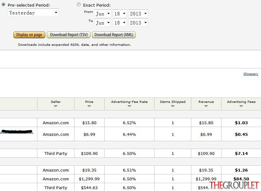
Task: Select Amazon.com seller in the $1,299.99 row
Action: point(56,179)
